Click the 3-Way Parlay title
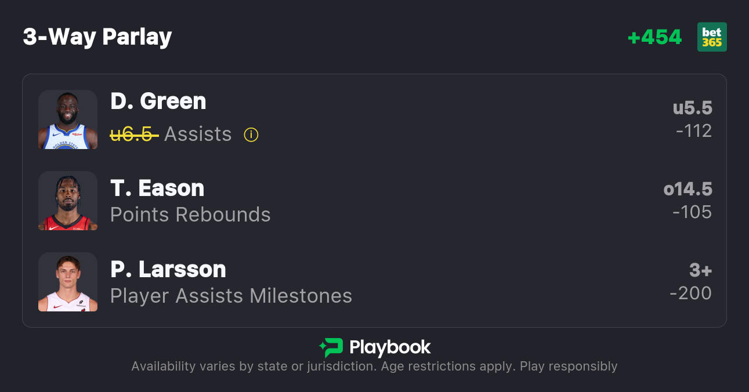The height and width of the screenshot is (392, 749). coord(97,37)
